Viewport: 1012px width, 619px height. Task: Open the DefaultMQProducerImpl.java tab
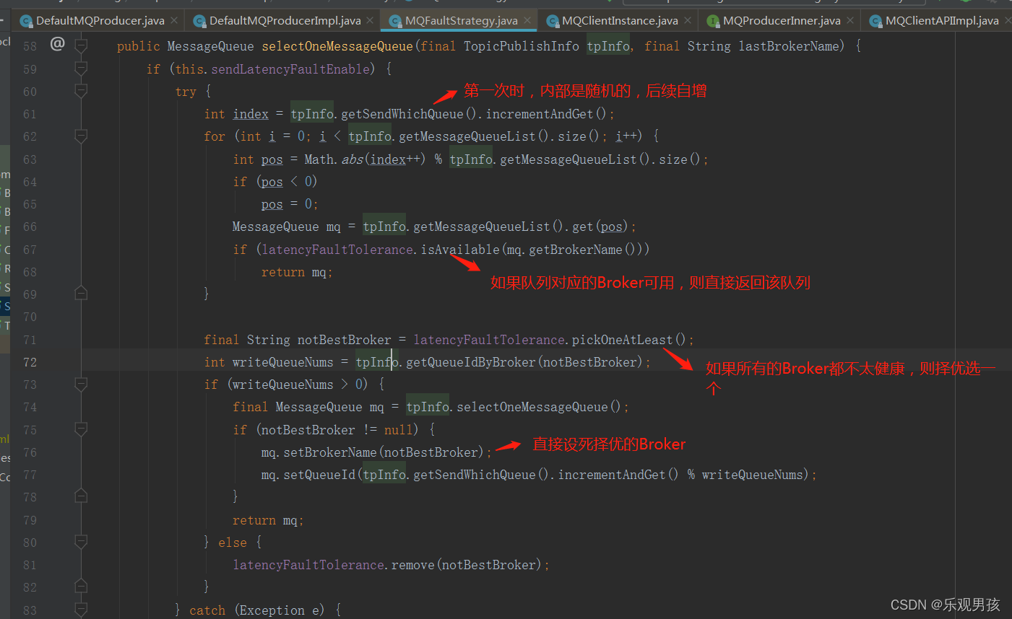click(x=285, y=20)
